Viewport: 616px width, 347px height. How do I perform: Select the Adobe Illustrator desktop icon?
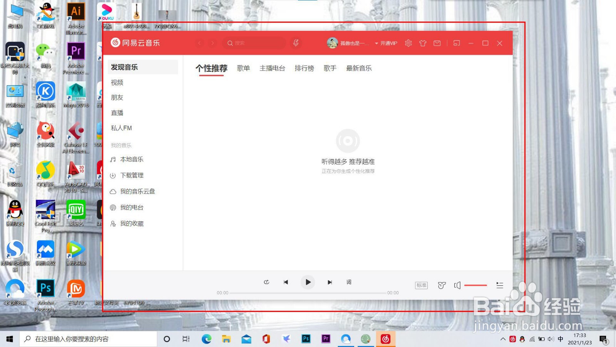click(x=76, y=19)
